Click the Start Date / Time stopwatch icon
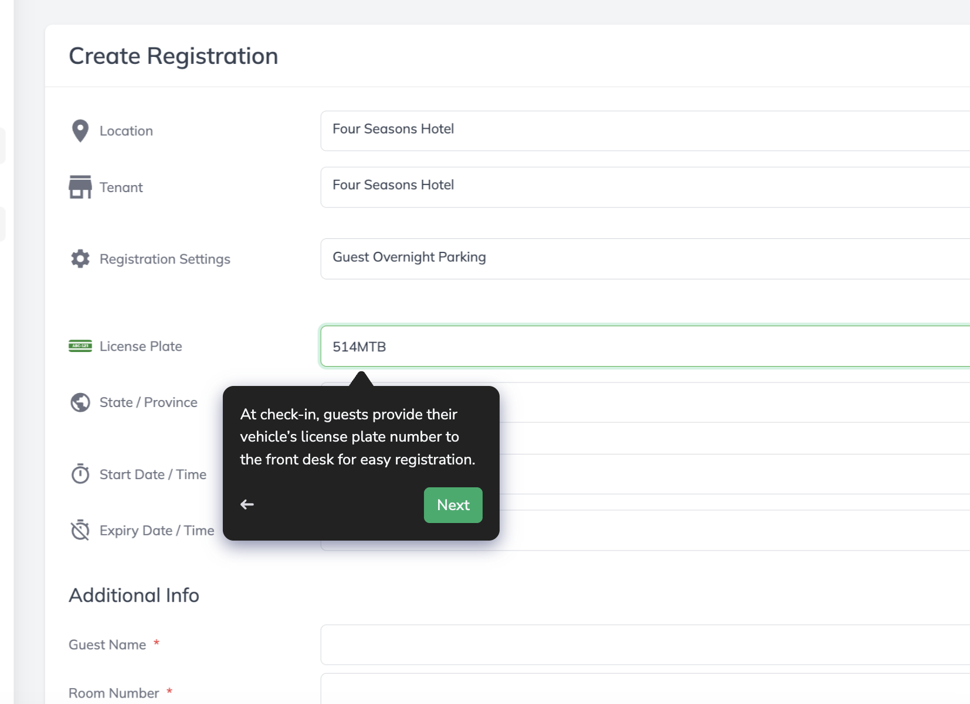The width and height of the screenshot is (970, 704). pyautogui.click(x=80, y=474)
